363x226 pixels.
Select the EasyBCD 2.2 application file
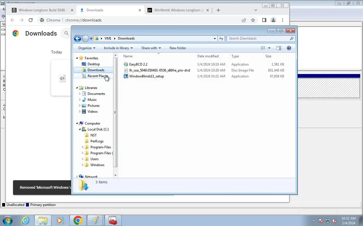138,64
